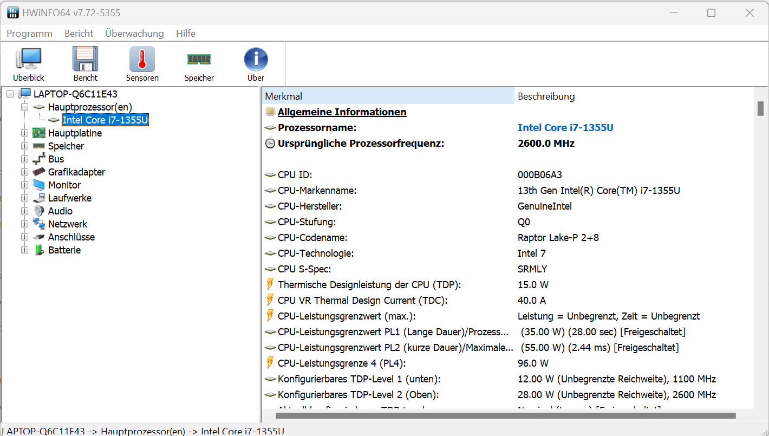Expand the Hauptplatine tree node
This screenshot has width=769, height=436.
(x=24, y=133)
